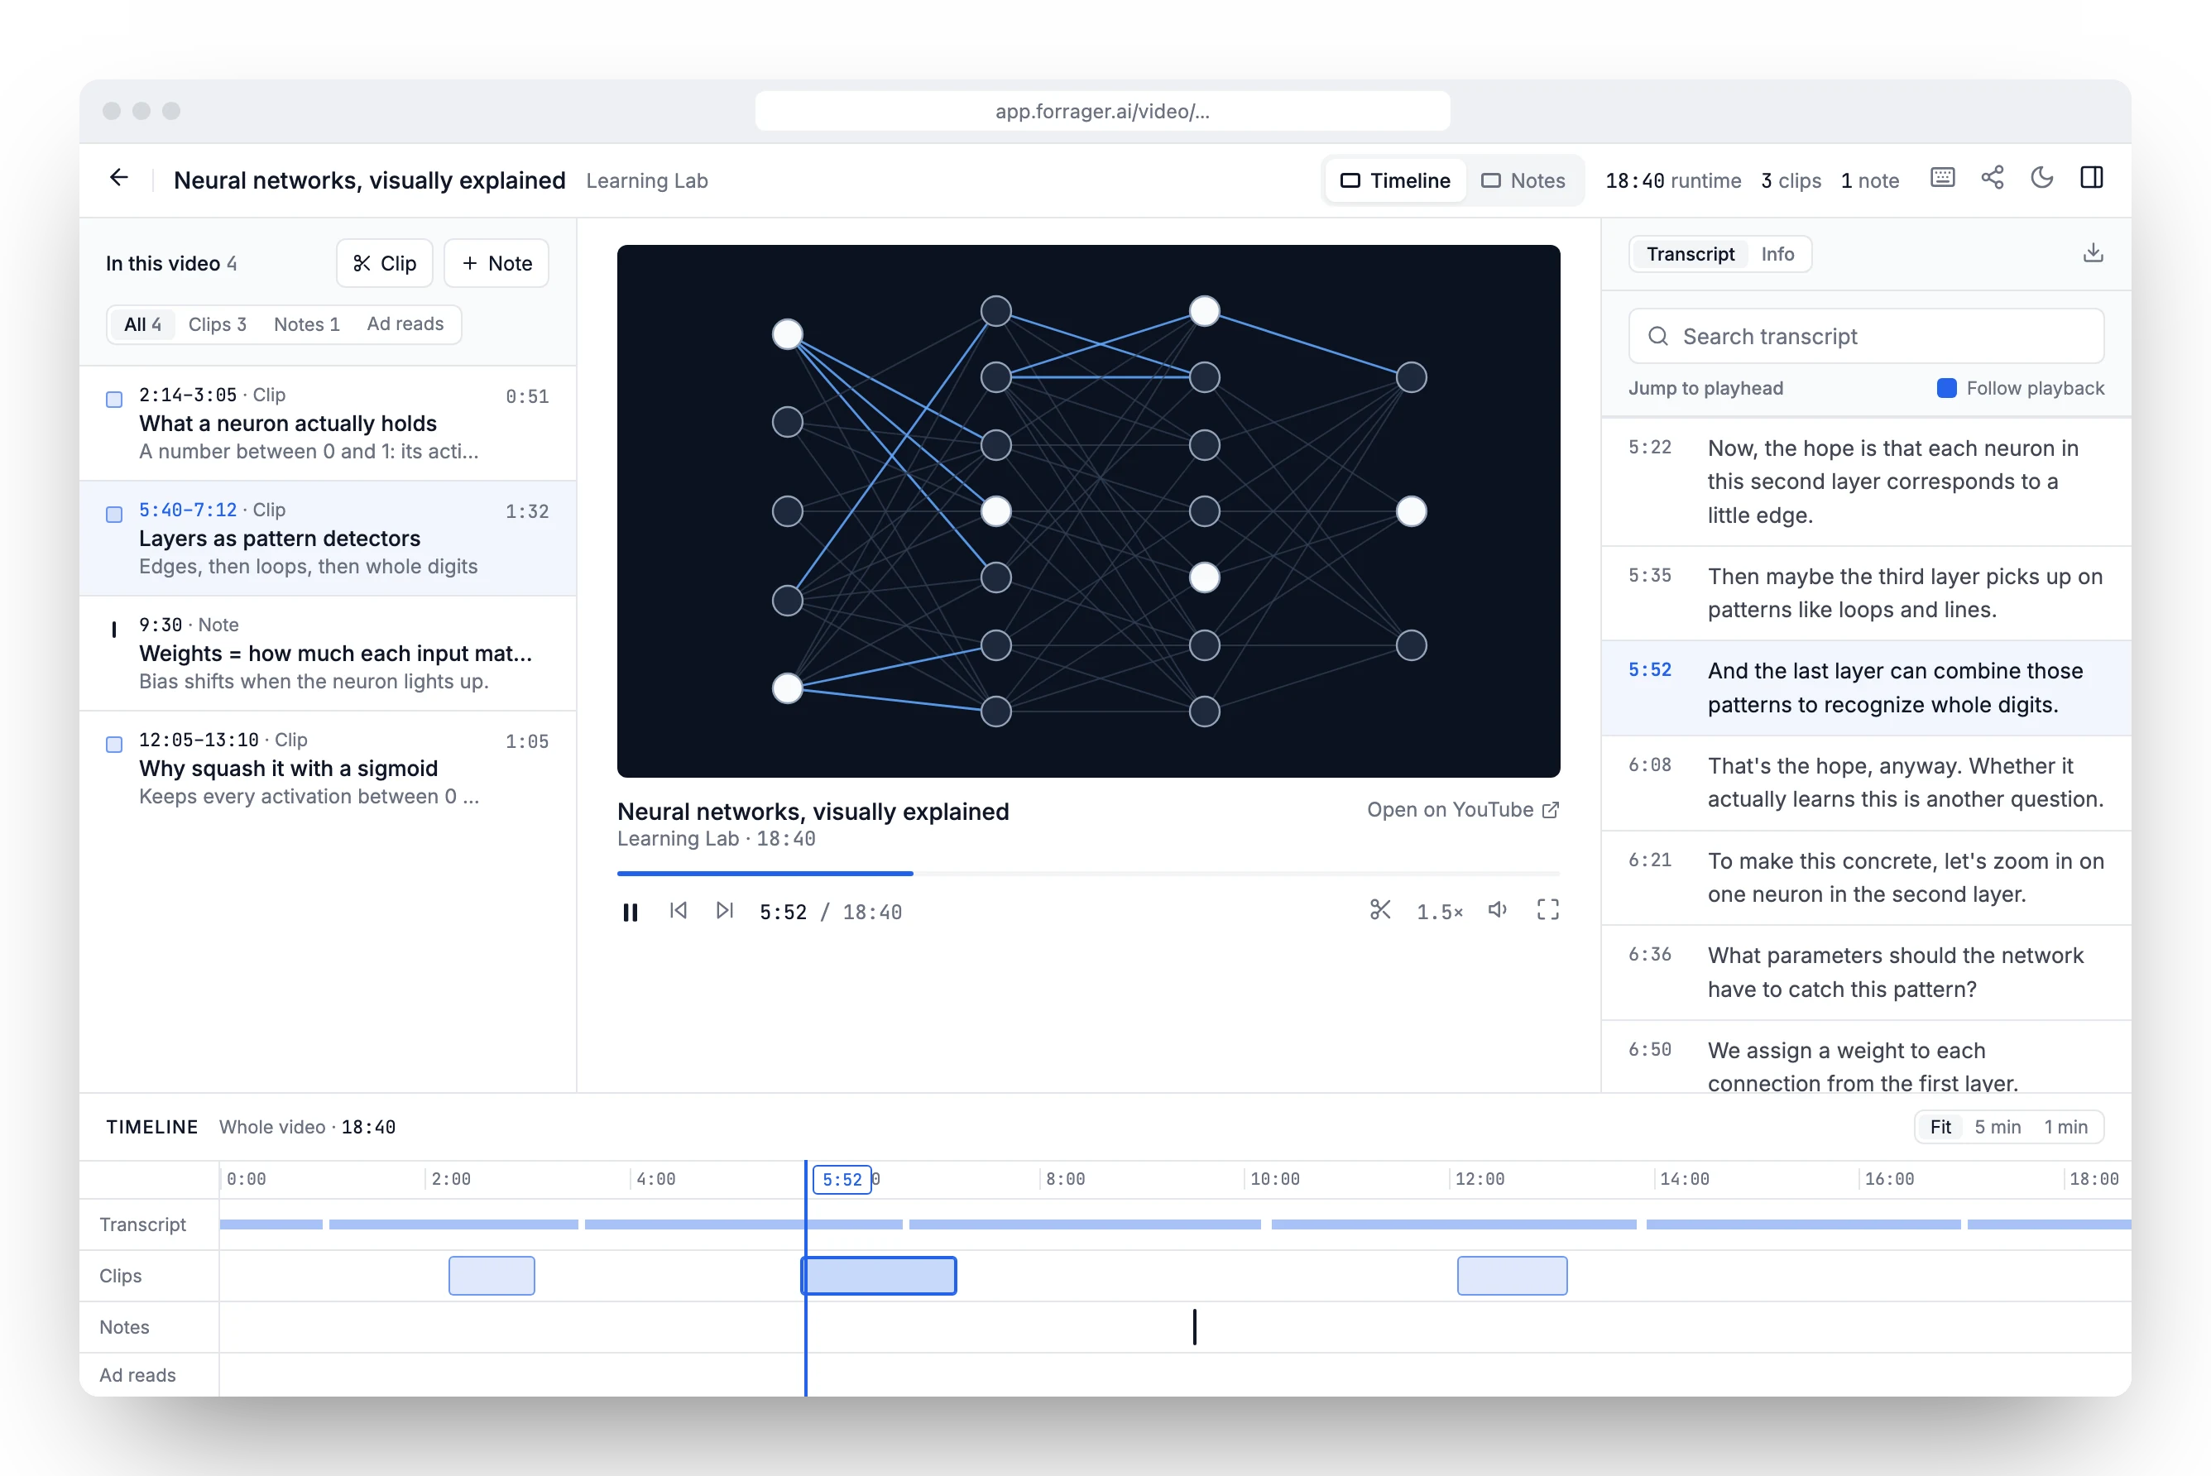Set timeline zoom to Fit

pyautogui.click(x=1940, y=1127)
